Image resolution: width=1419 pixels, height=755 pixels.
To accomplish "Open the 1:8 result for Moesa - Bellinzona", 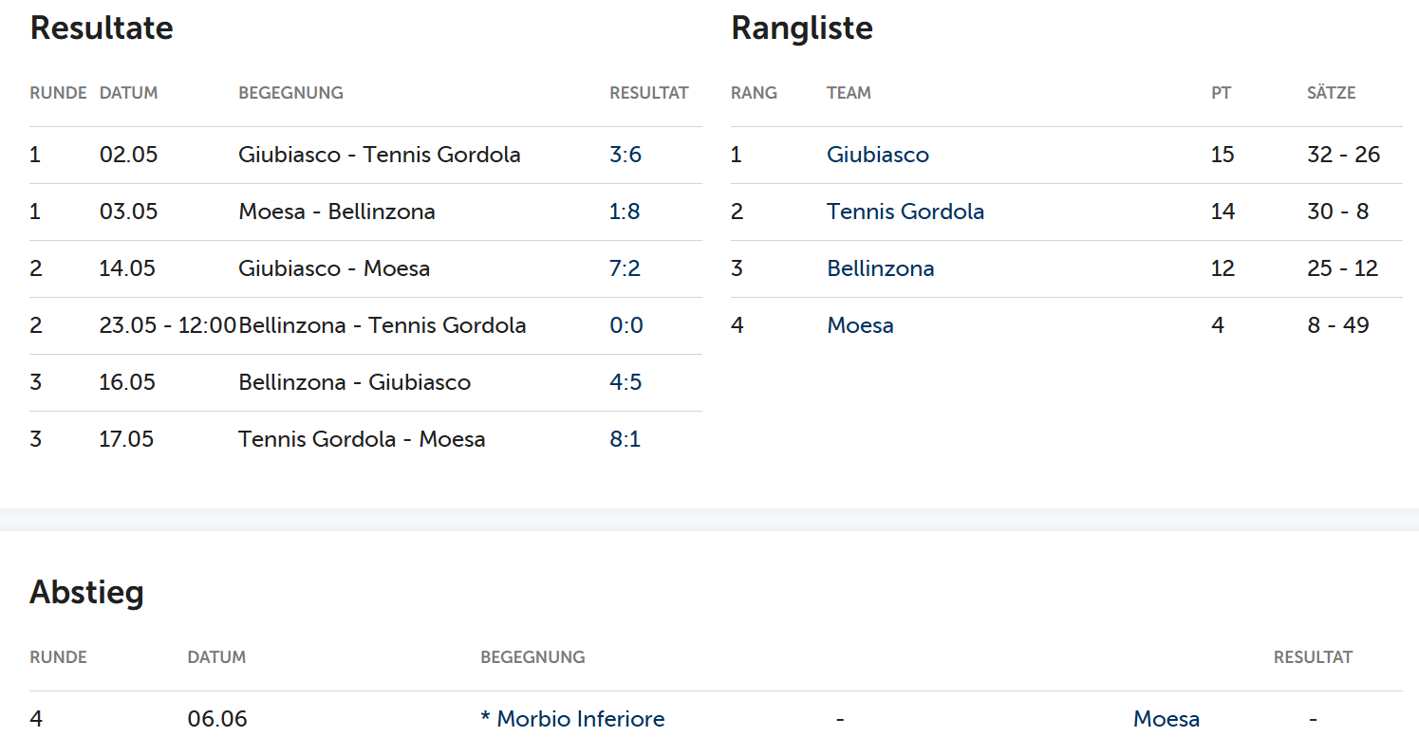I will click(x=625, y=212).
